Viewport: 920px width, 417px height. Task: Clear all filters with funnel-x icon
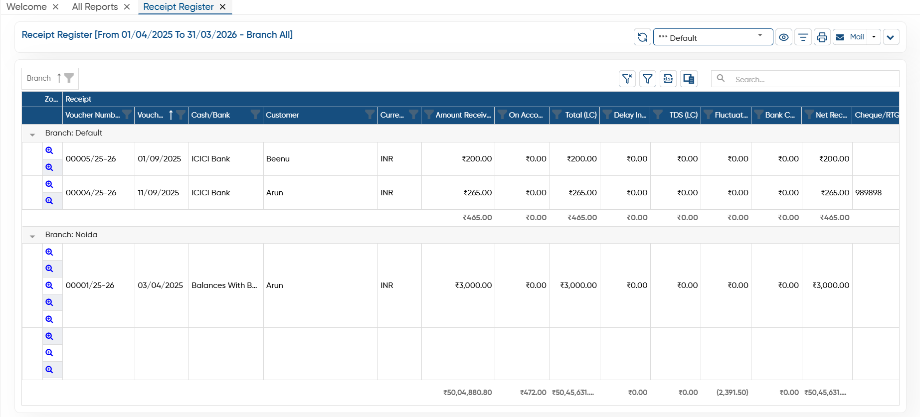pyautogui.click(x=627, y=79)
